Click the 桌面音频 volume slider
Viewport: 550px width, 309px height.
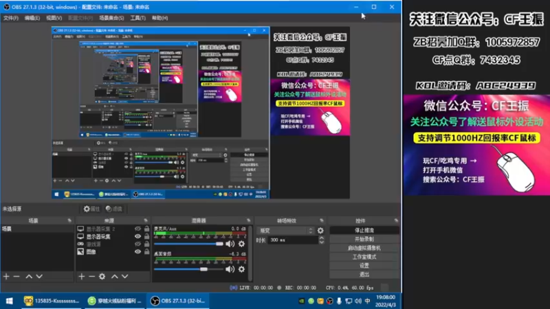[x=188, y=269]
